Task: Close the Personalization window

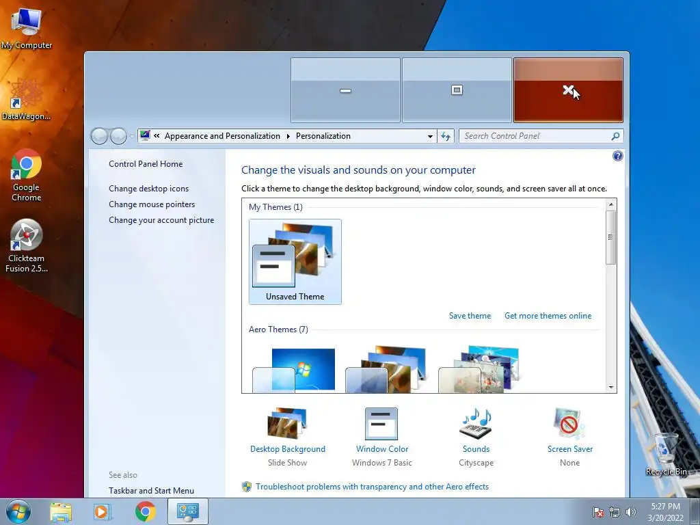Action: 568,90
